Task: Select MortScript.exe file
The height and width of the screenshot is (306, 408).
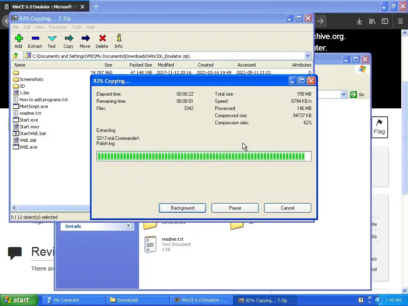Action: coord(30,106)
